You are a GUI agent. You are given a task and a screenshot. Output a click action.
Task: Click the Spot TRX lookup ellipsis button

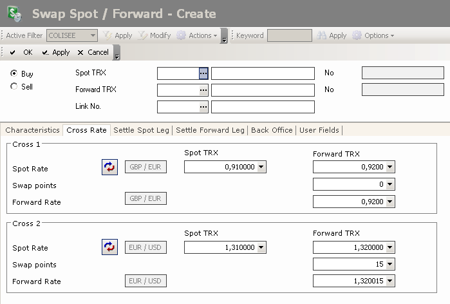pyautogui.click(x=203, y=73)
